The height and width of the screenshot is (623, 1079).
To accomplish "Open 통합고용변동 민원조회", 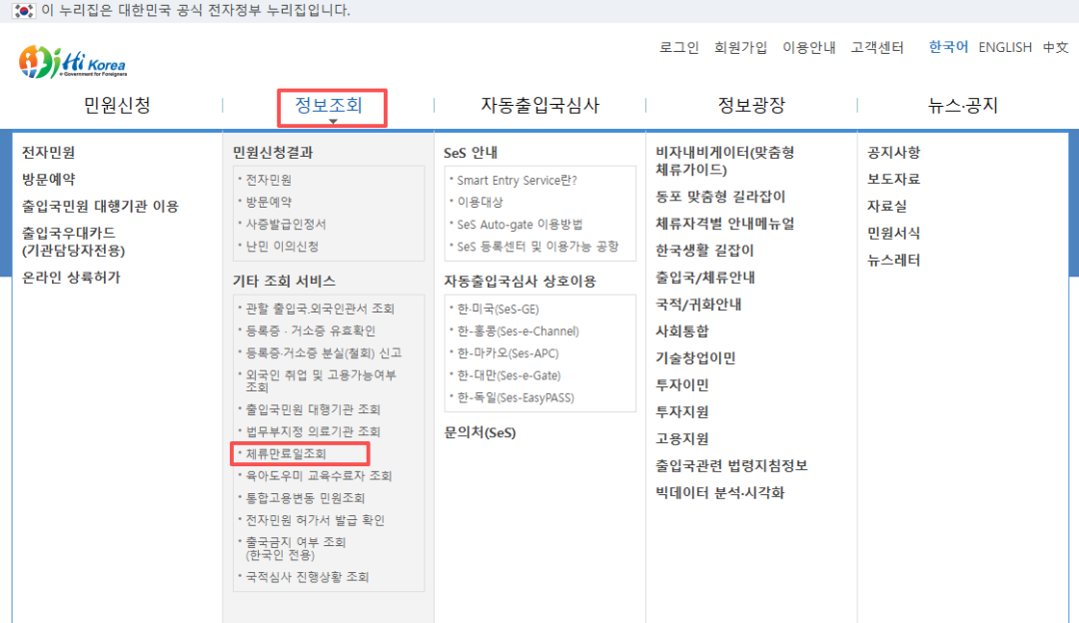I will [305, 497].
